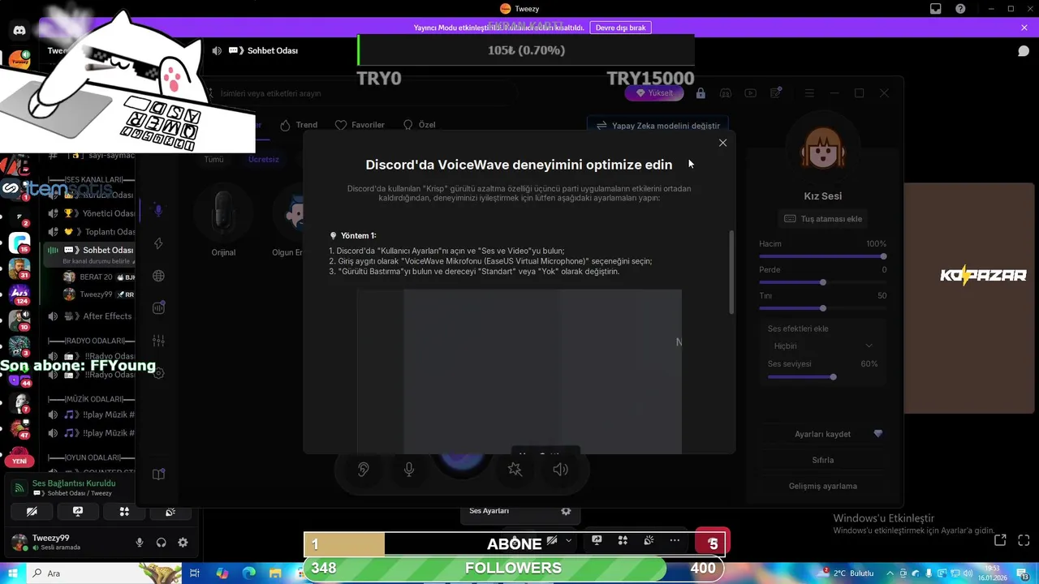Click Devre dışı bırak in streamer banner
This screenshot has height=584, width=1039.
tap(620, 28)
